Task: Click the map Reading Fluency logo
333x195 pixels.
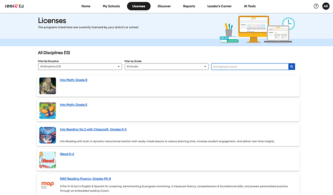Action: 48,185
